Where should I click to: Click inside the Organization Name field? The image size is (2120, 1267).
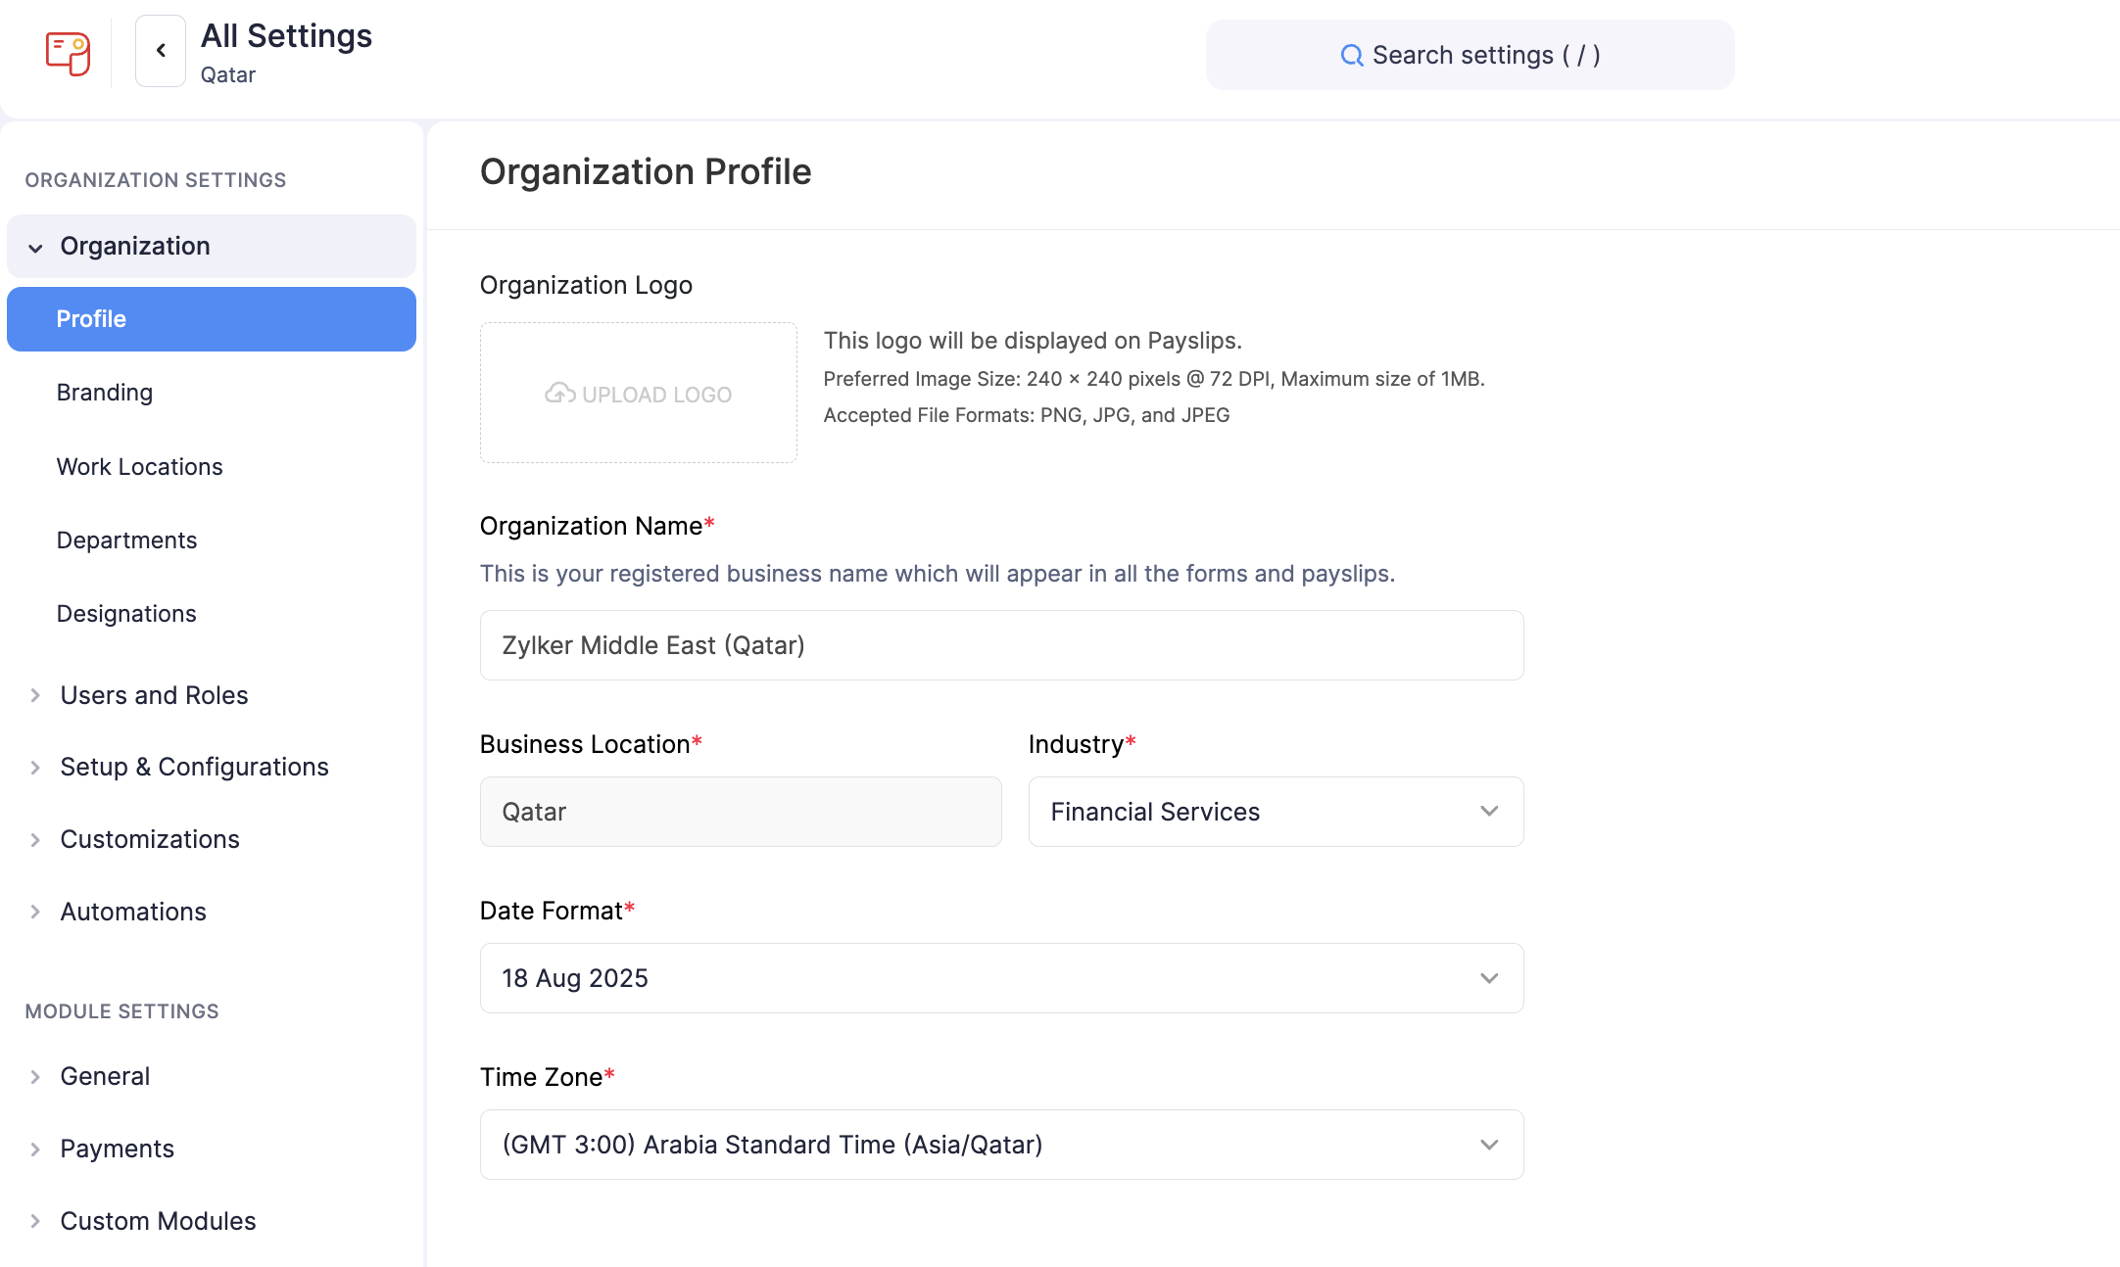pos(1001,645)
